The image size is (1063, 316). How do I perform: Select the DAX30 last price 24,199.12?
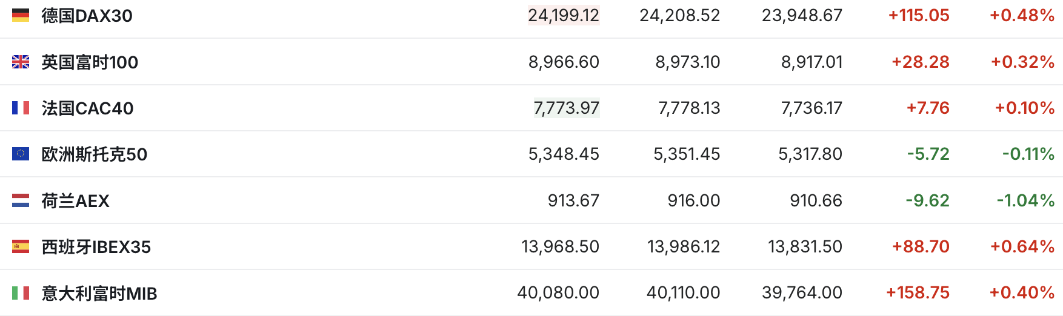(564, 15)
